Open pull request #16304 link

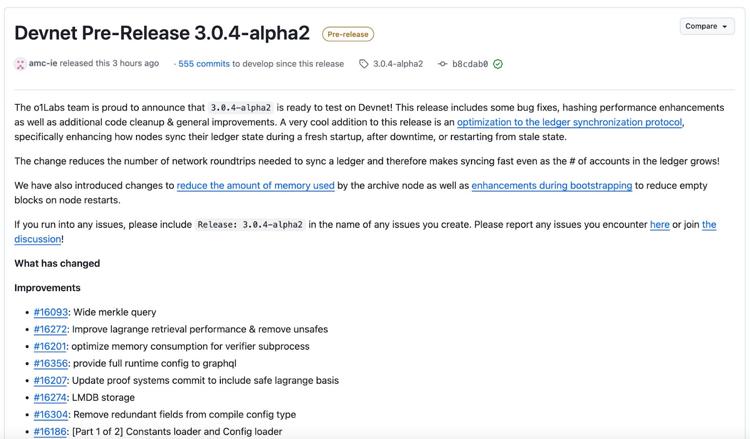click(x=51, y=415)
